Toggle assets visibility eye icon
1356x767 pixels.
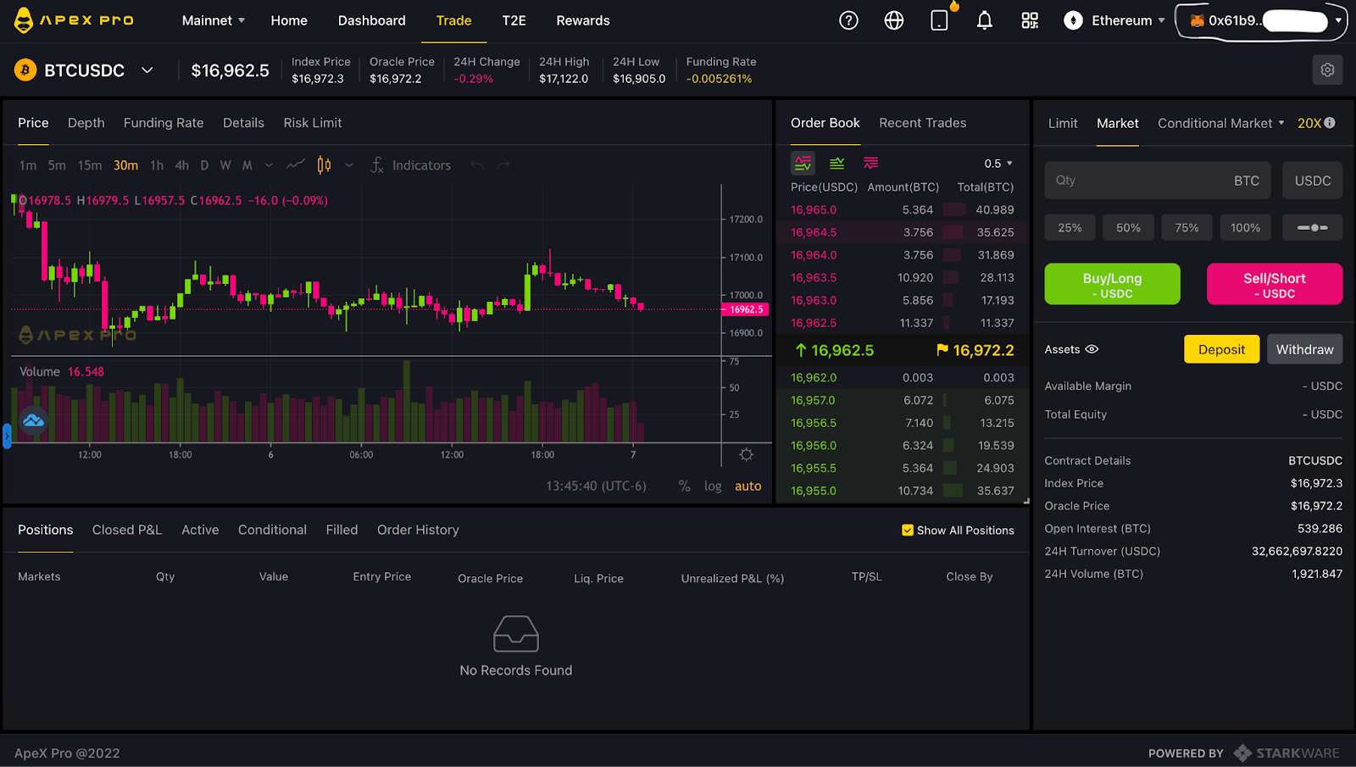[x=1092, y=349]
